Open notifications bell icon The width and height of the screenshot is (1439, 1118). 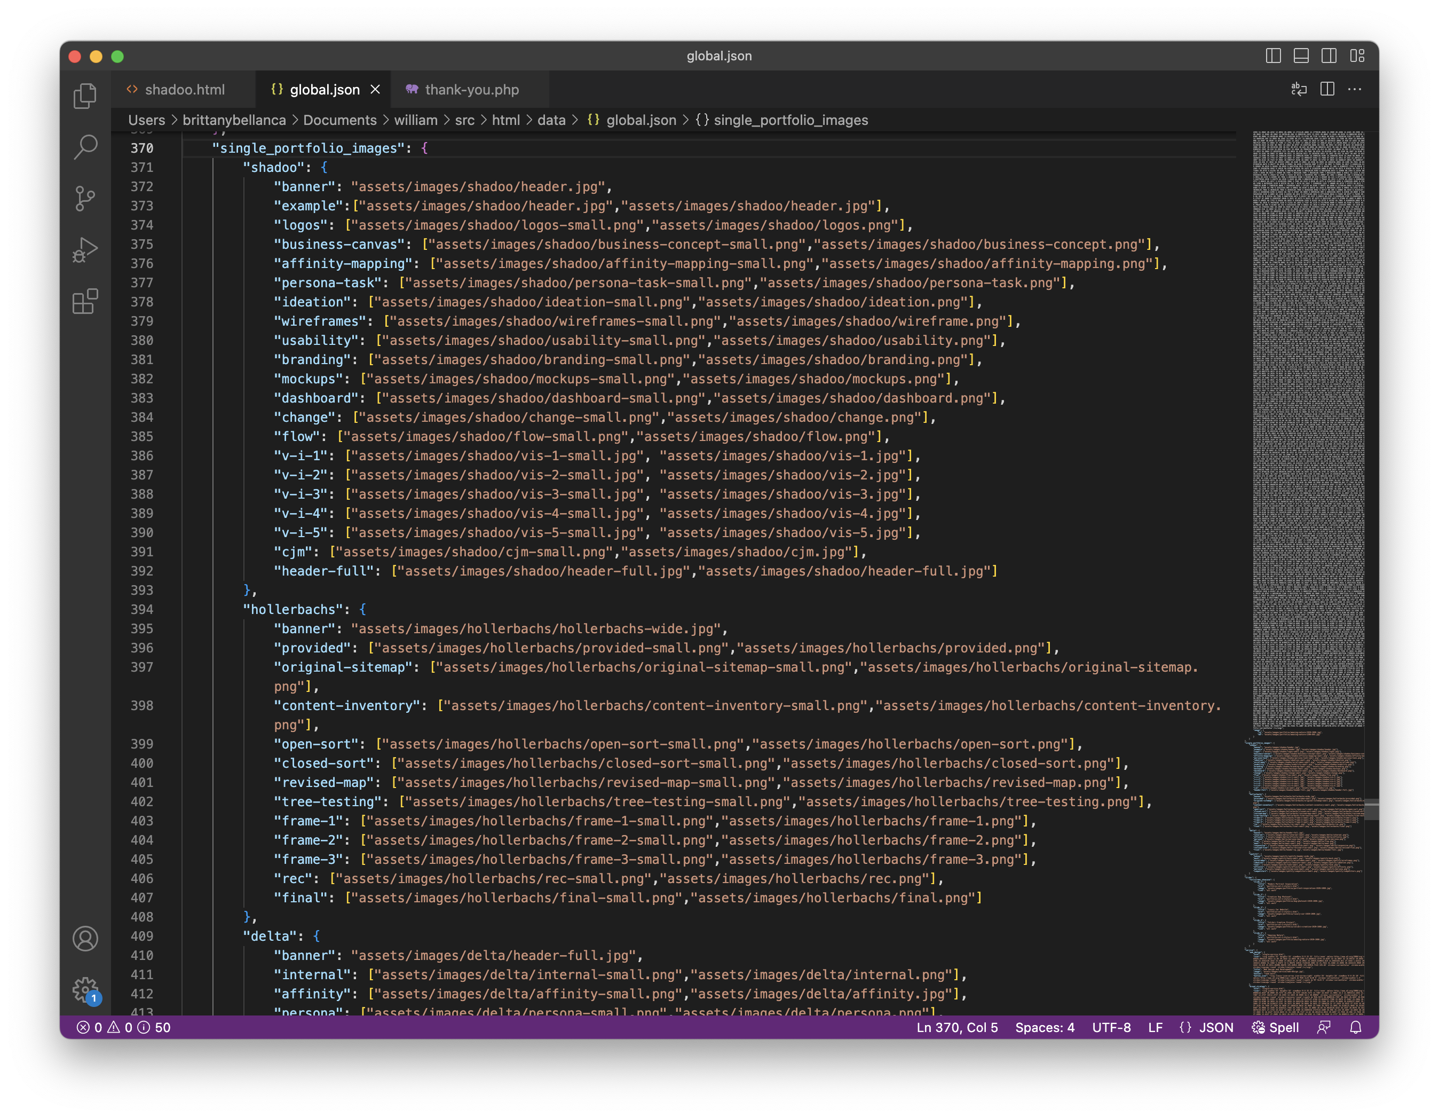1355,1027
